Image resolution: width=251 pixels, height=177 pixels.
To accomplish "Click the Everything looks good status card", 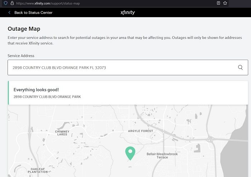I will (128, 93).
